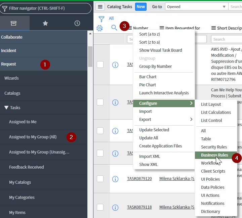Click the All breadcrumb filter link
Screen dimensions: 242x218
click(x=111, y=18)
